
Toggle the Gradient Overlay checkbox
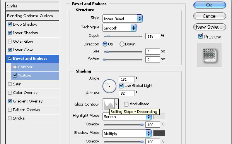coord(10,101)
